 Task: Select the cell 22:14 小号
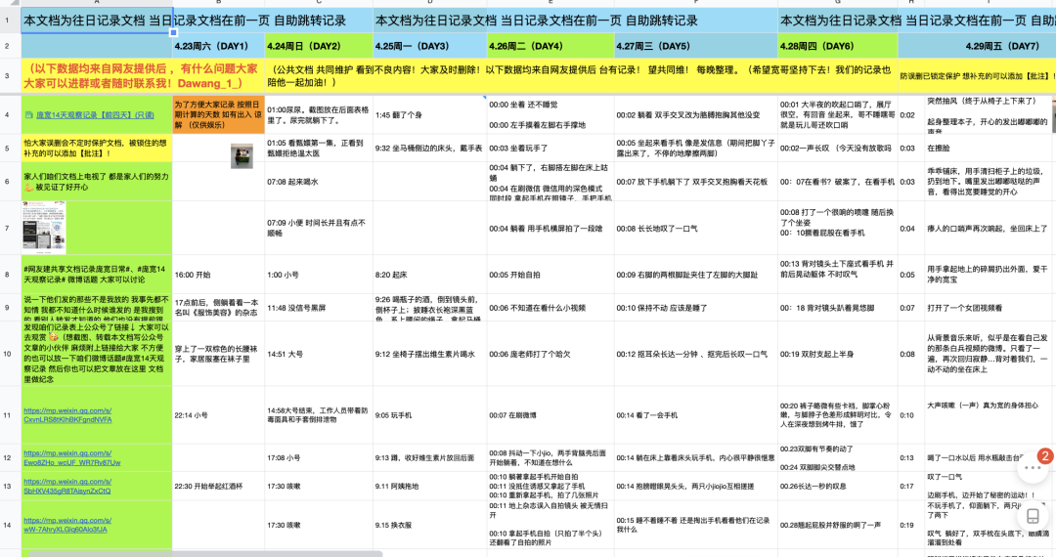pyautogui.click(x=219, y=415)
